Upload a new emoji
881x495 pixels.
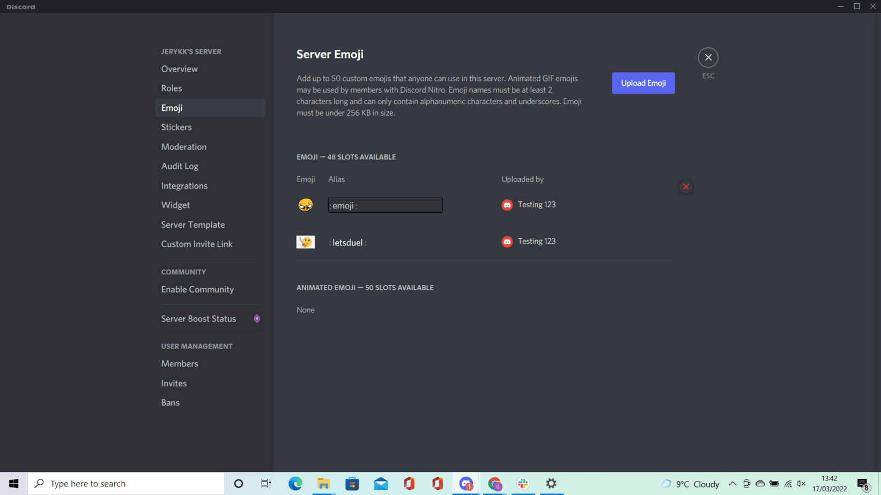[643, 83]
